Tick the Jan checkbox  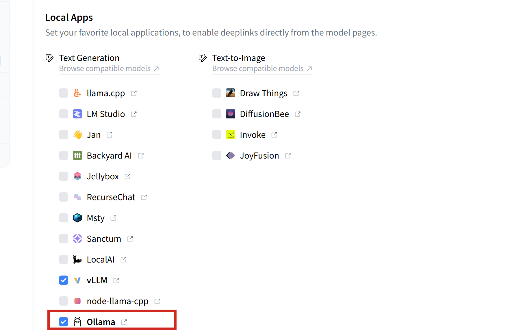[64, 135]
